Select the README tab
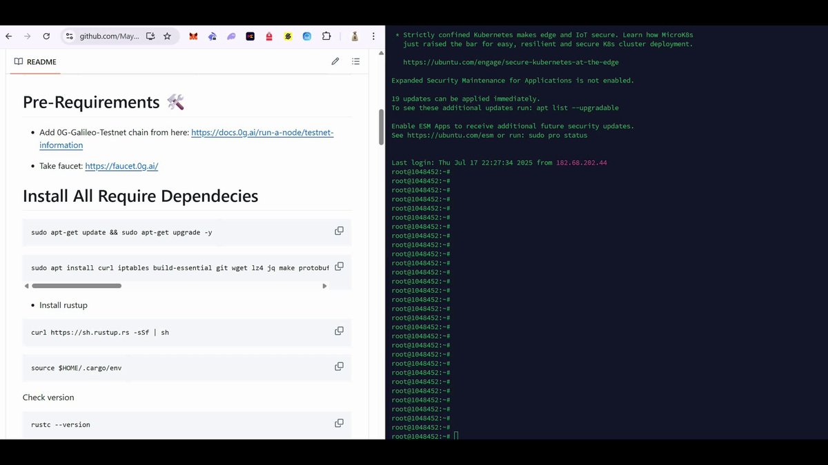The width and height of the screenshot is (828, 465). coord(35,62)
